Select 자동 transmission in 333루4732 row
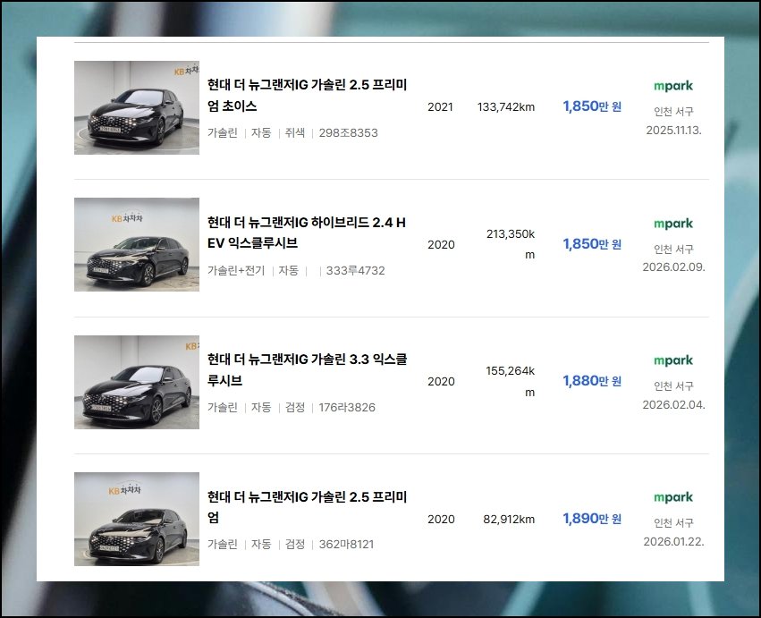Viewport: 761px width, 618px height. [x=288, y=270]
